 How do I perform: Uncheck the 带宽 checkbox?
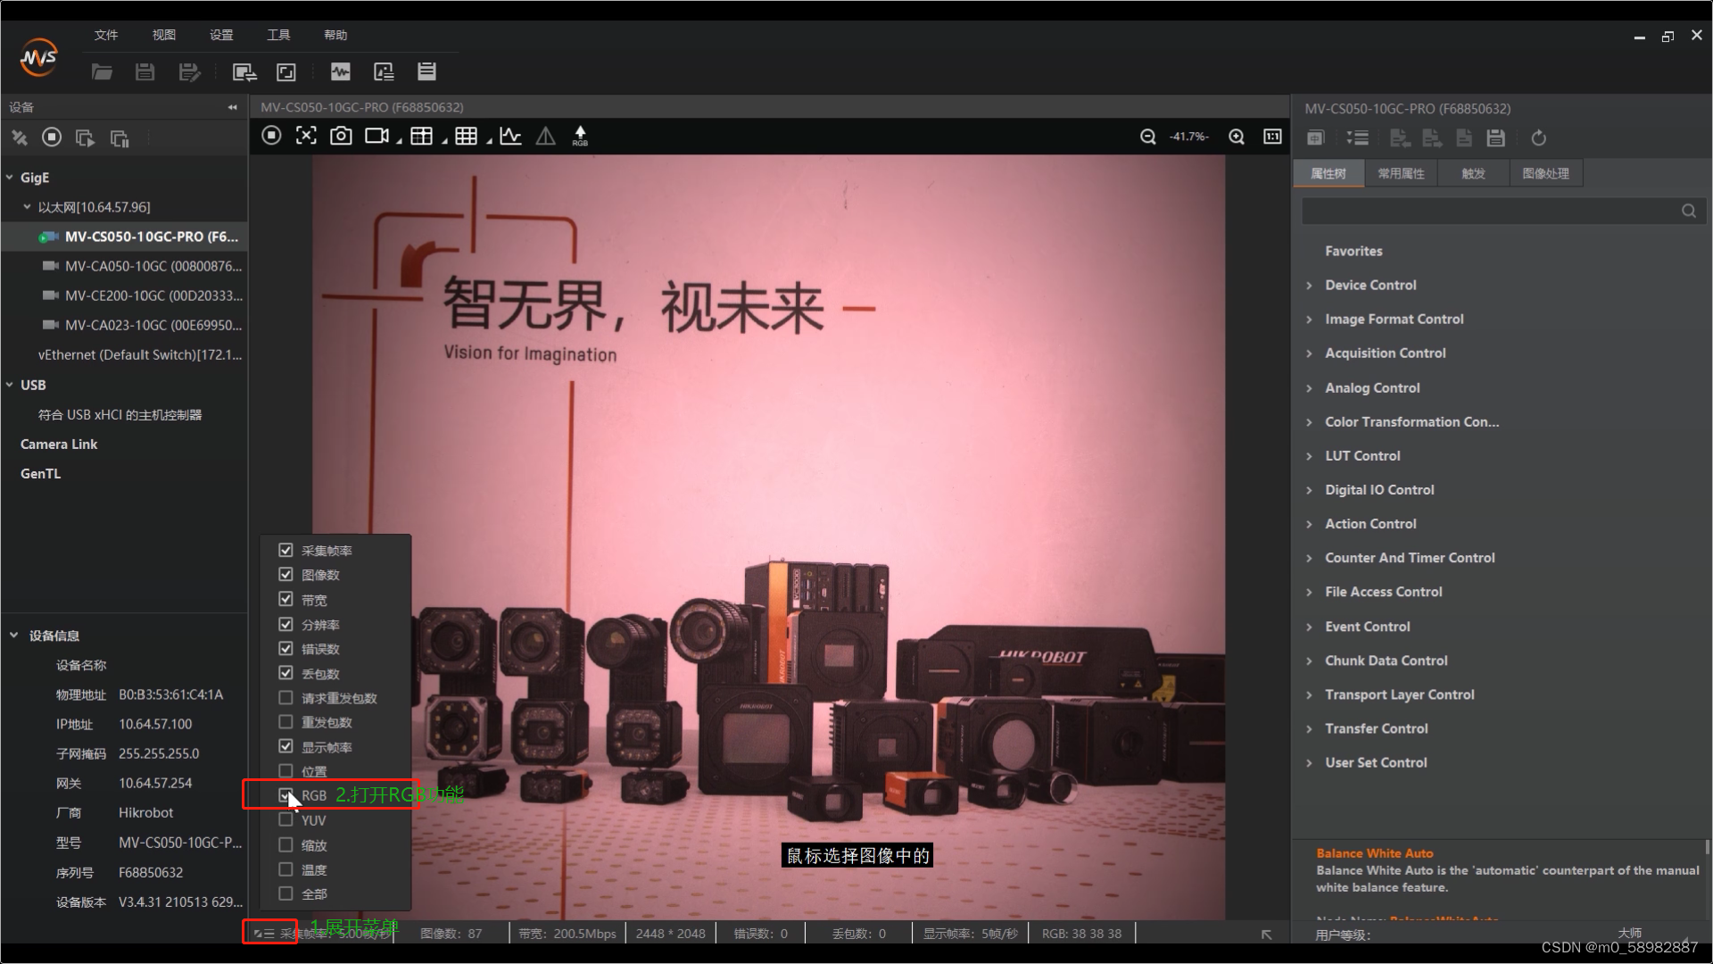coord(285,599)
